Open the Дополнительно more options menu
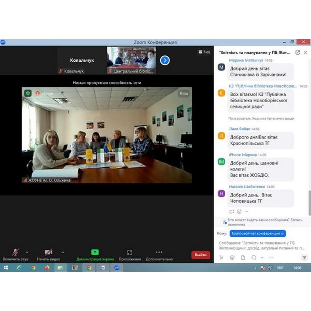 159,254
